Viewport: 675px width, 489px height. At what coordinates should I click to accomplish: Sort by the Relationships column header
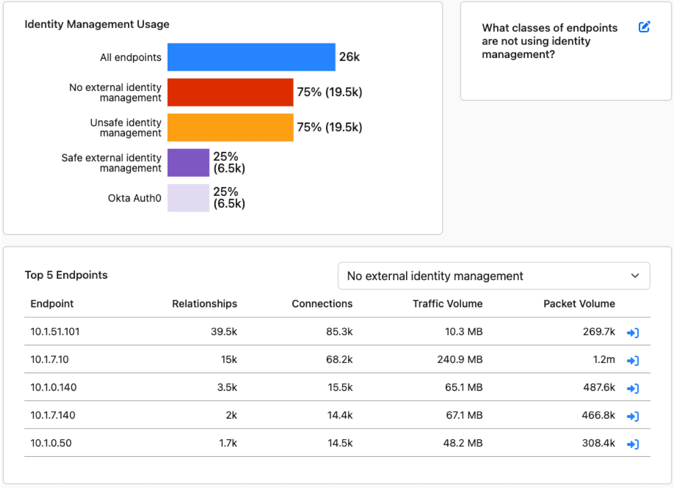204,304
